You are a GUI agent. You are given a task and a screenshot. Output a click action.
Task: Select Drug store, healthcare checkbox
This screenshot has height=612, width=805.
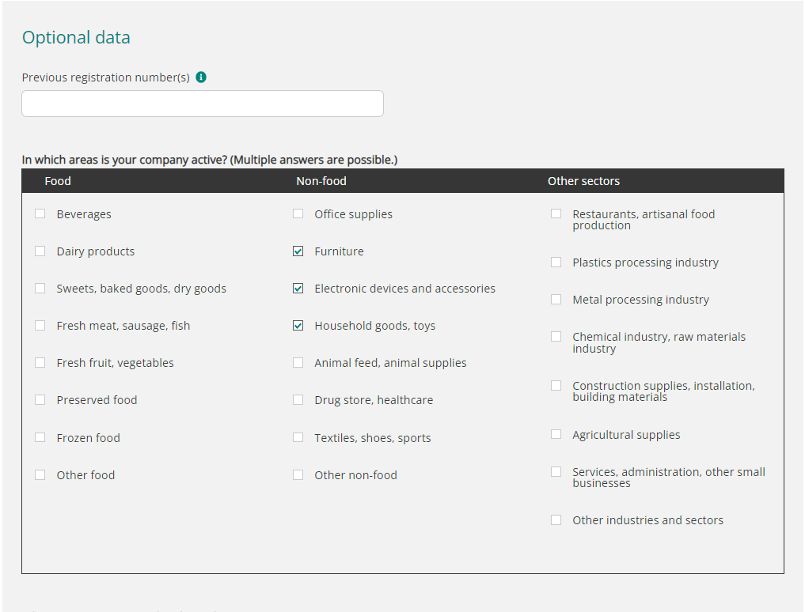click(x=298, y=399)
